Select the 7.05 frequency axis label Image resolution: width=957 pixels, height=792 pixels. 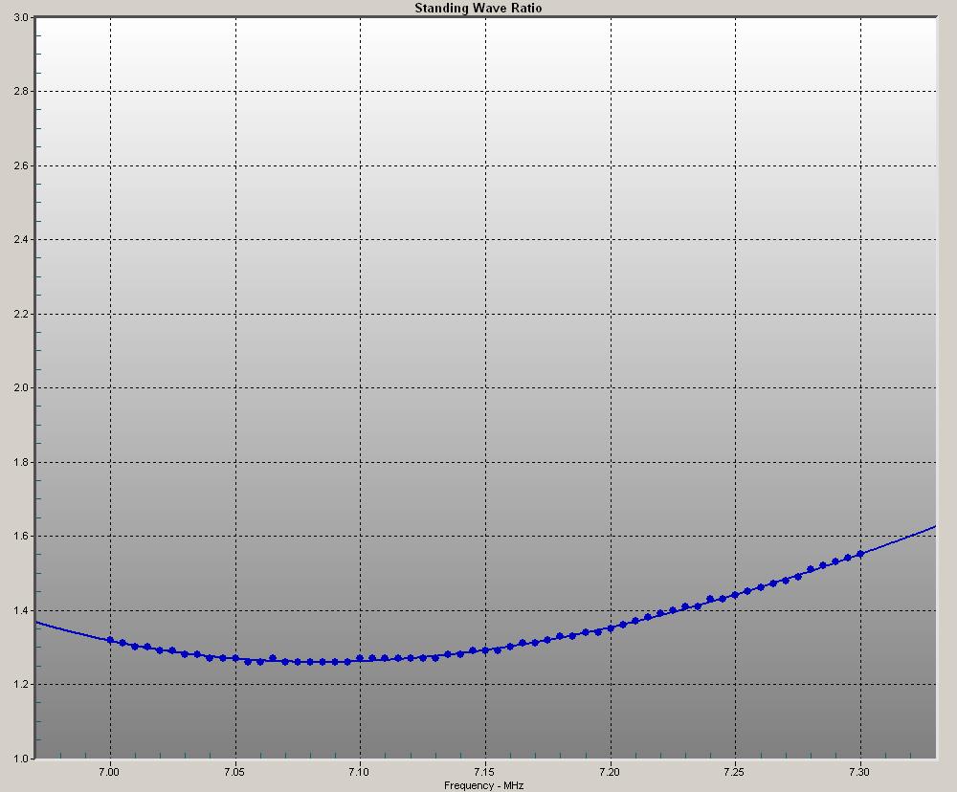tap(234, 772)
